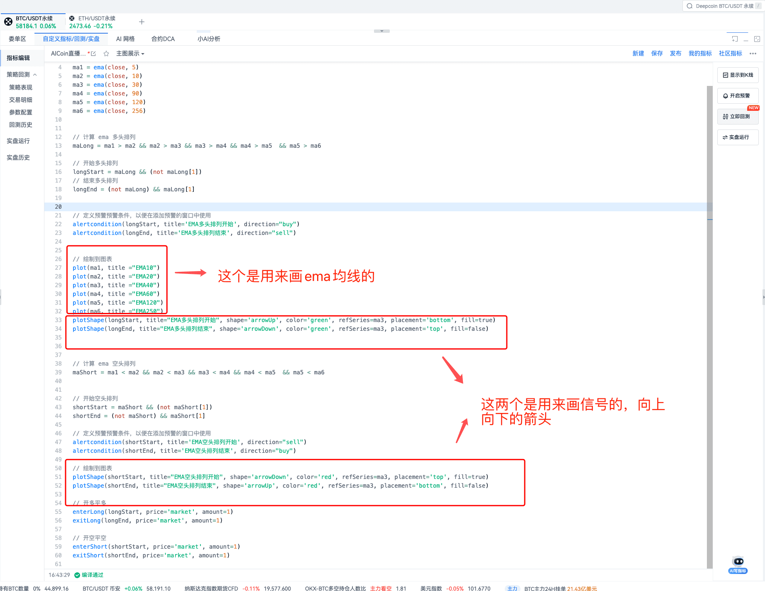This screenshot has width=765, height=591.
Task: Click the green compile-passed check icon
Action: click(77, 575)
